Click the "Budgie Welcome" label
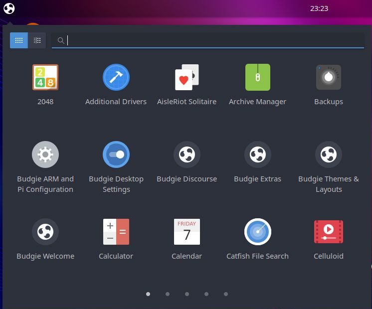Image resolution: width=372 pixels, height=309 pixels. click(x=45, y=256)
